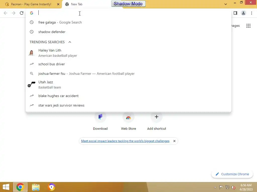Click the muted volume tray icon
The width and height of the screenshot is (257, 192).
click(233, 187)
